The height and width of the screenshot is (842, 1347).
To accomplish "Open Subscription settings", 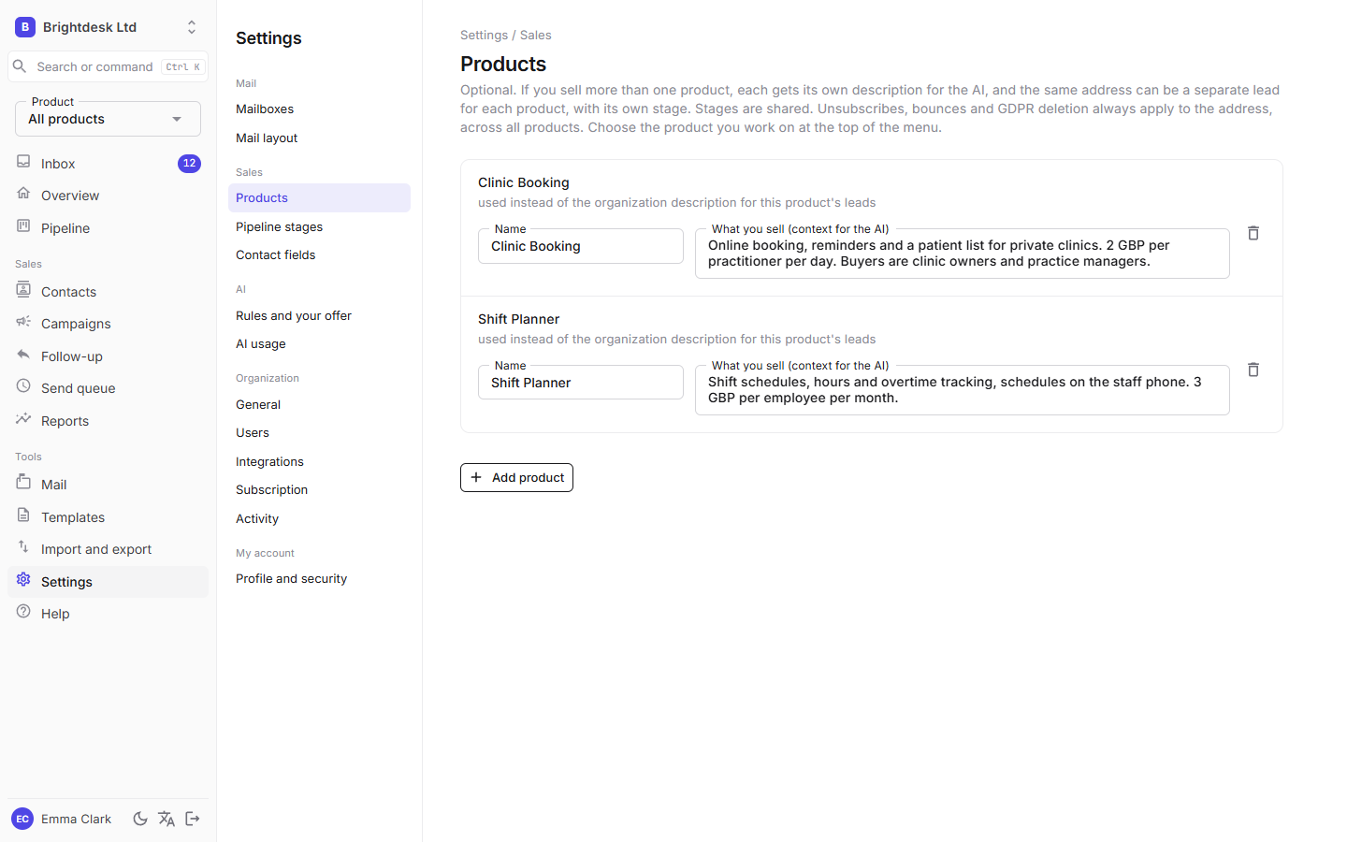I will click(319, 489).
